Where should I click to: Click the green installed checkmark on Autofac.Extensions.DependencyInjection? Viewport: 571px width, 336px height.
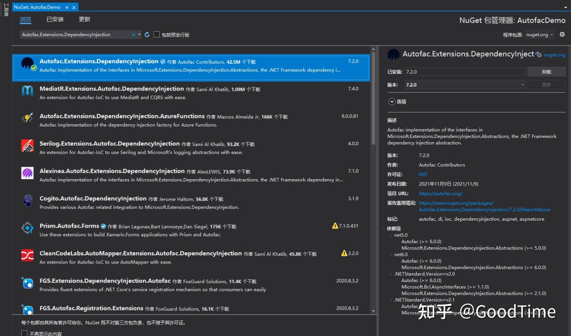(x=34, y=69)
